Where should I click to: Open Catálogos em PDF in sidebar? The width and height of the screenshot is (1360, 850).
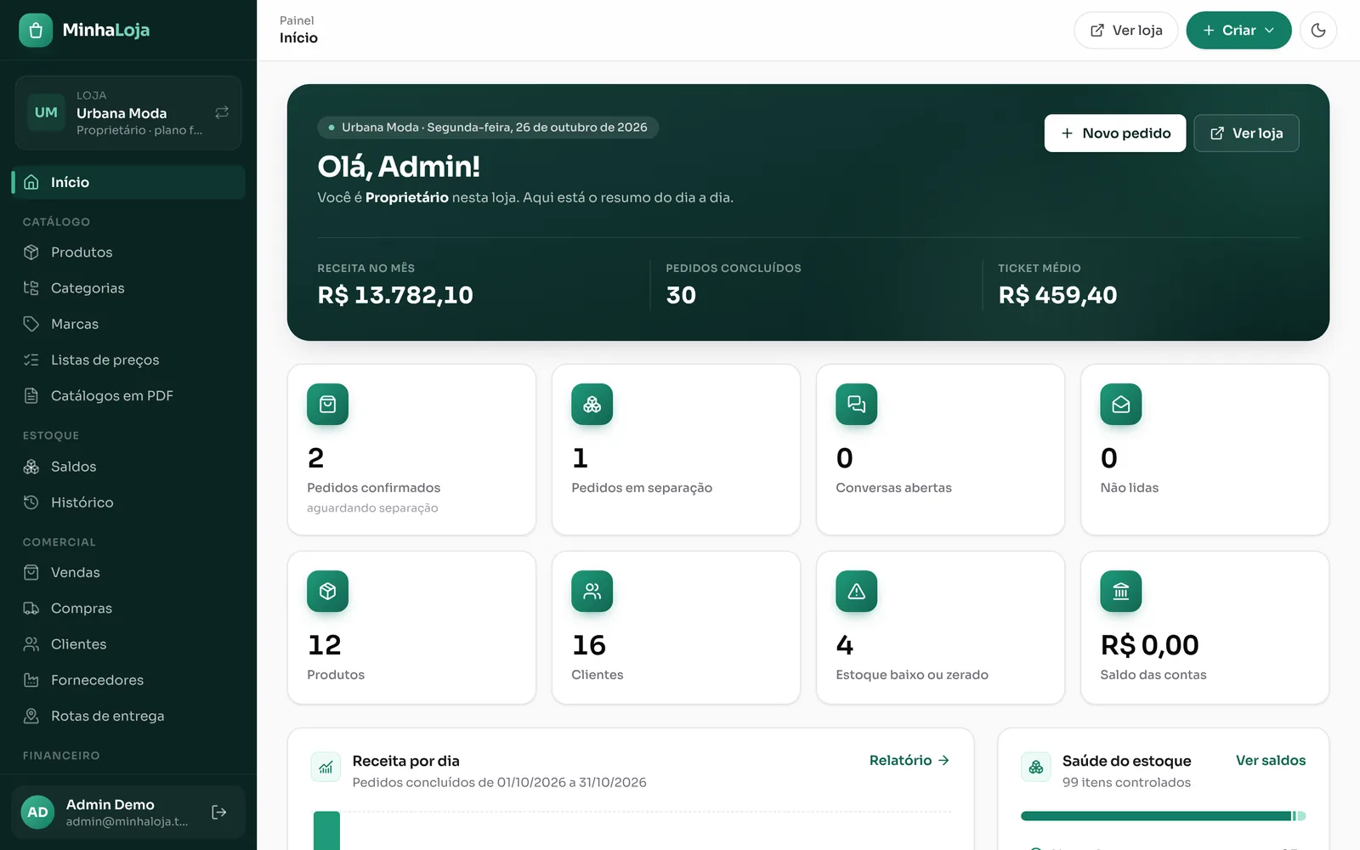(x=128, y=395)
